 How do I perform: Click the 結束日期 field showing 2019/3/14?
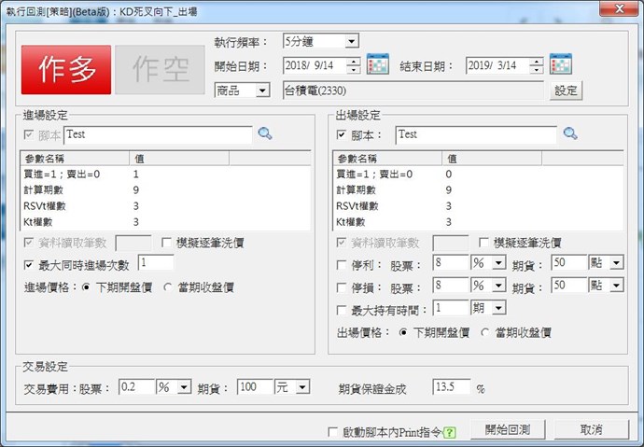[497, 65]
